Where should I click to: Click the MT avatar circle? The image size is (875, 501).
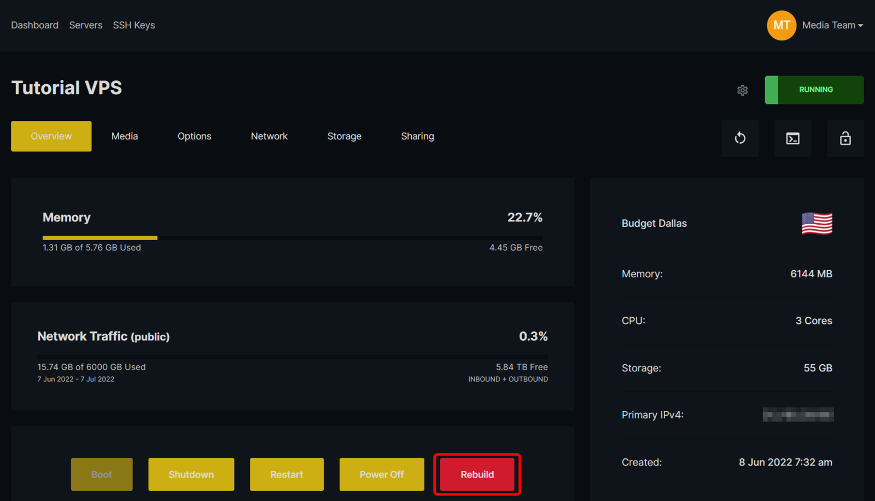(x=781, y=25)
